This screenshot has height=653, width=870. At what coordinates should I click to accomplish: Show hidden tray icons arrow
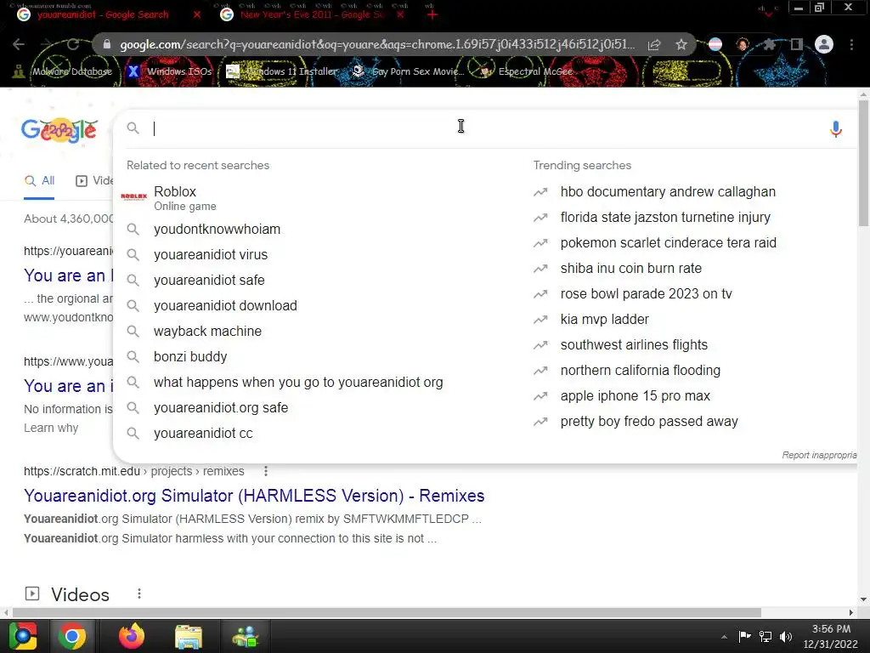(x=724, y=636)
